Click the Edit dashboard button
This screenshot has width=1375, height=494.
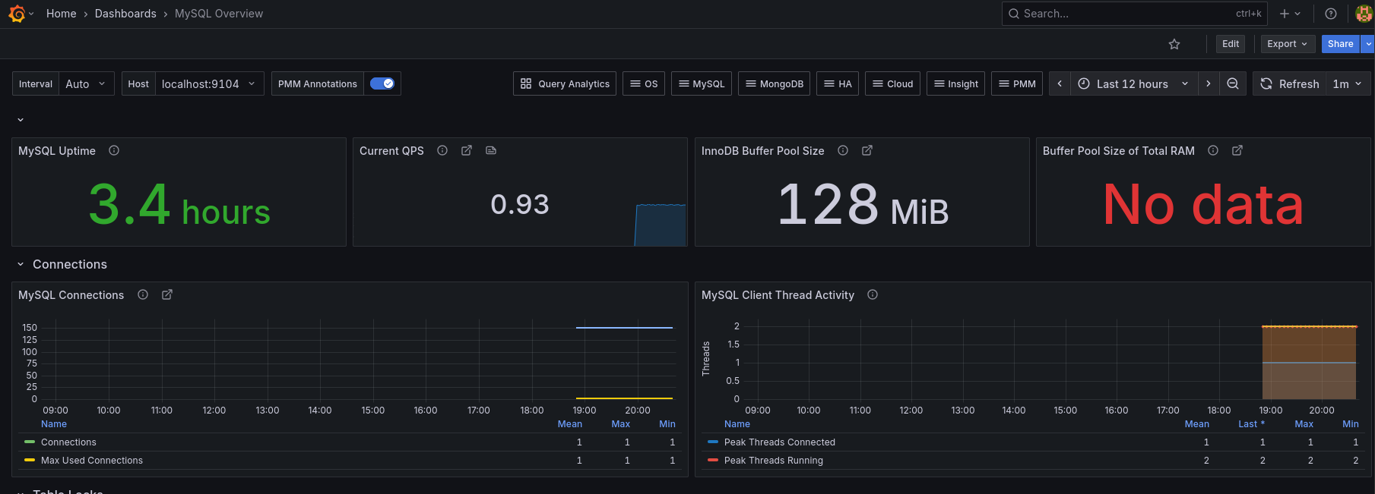tap(1231, 44)
